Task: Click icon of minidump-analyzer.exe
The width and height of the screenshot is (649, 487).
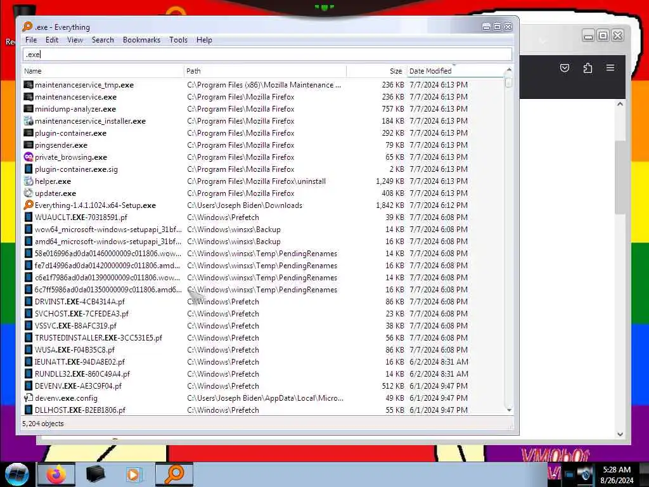Action: click(x=28, y=109)
